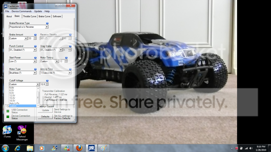Expand the Arming Time dropdown

click(x=69, y=73)
